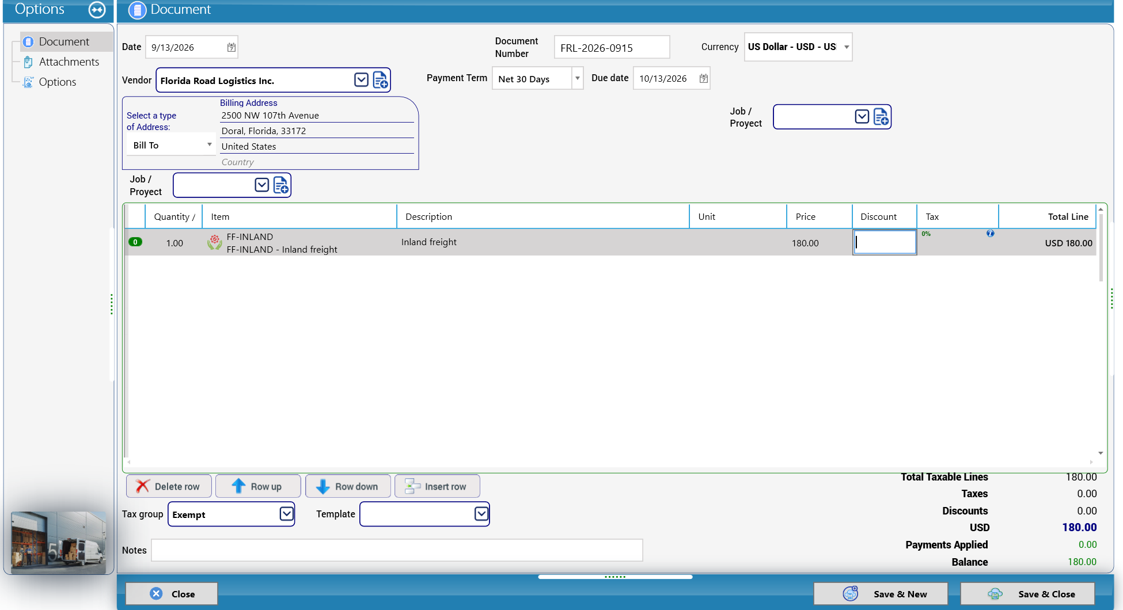Screen dimensions: 1123x610
Task: Click the FF-INLAND item flower icon
Action: click(x=215, y=242)
